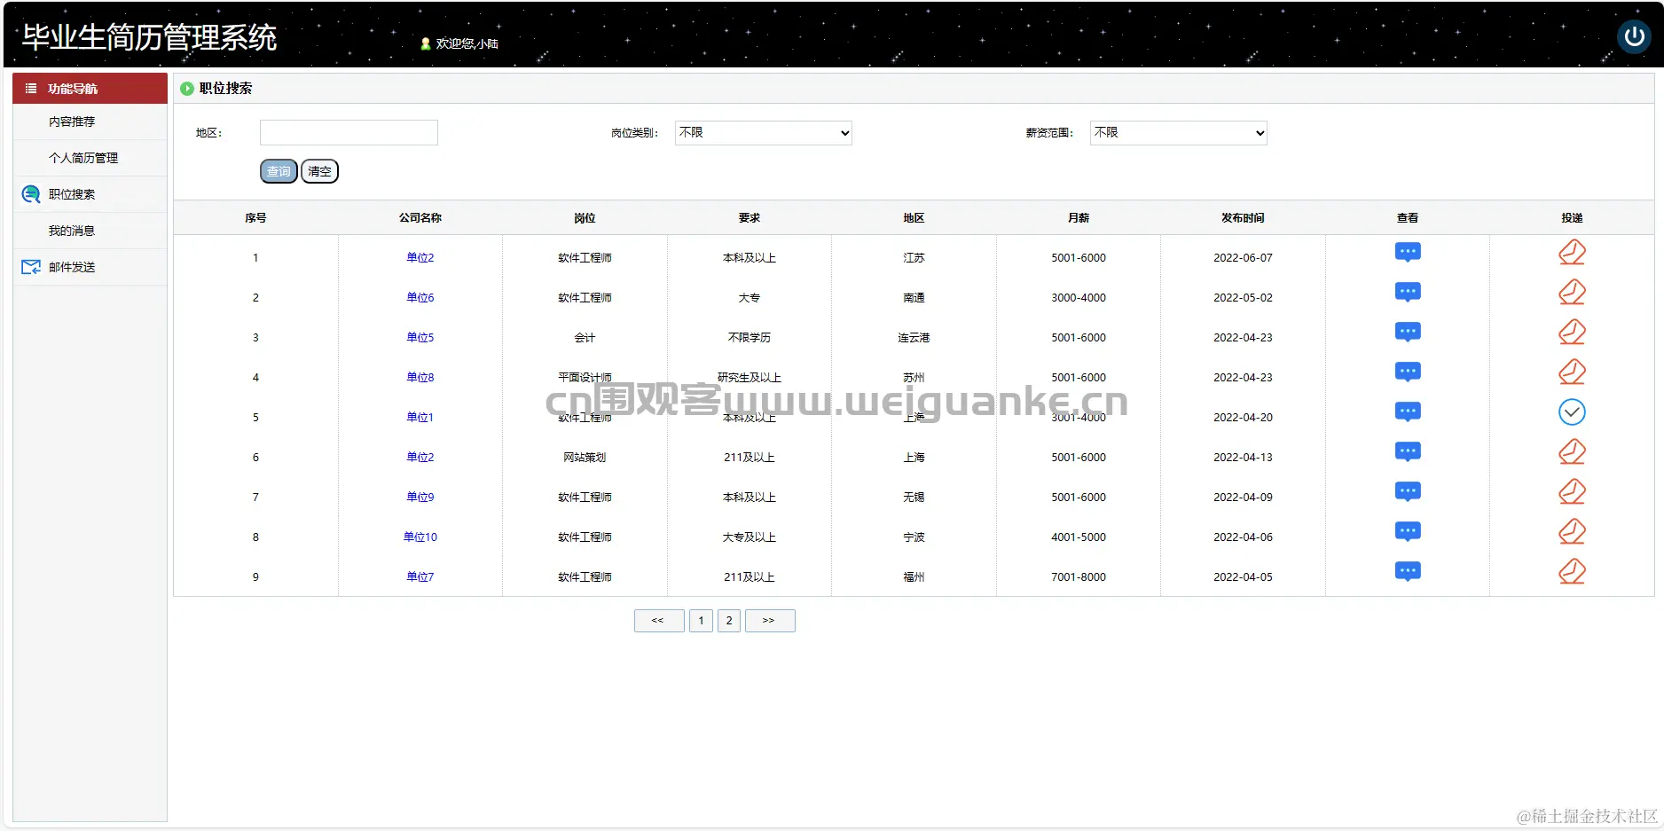The image size is (1664, 831).
Task: Click salary cell 4001-5000
Action: tap(1079, 537)
